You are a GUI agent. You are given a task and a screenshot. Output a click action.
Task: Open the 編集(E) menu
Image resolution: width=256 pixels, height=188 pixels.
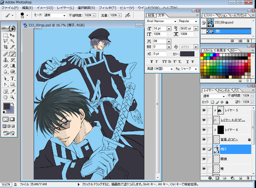tap(28, 8)
